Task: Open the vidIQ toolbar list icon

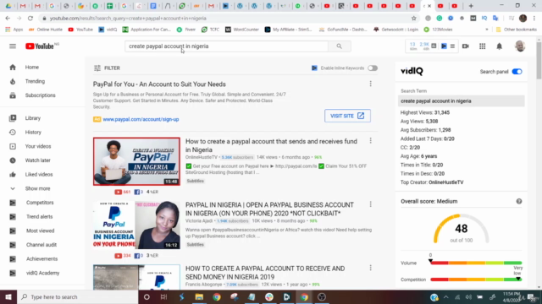Action: tap(452, 46)
